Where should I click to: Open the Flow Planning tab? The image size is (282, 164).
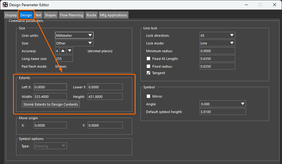point(72,15)
